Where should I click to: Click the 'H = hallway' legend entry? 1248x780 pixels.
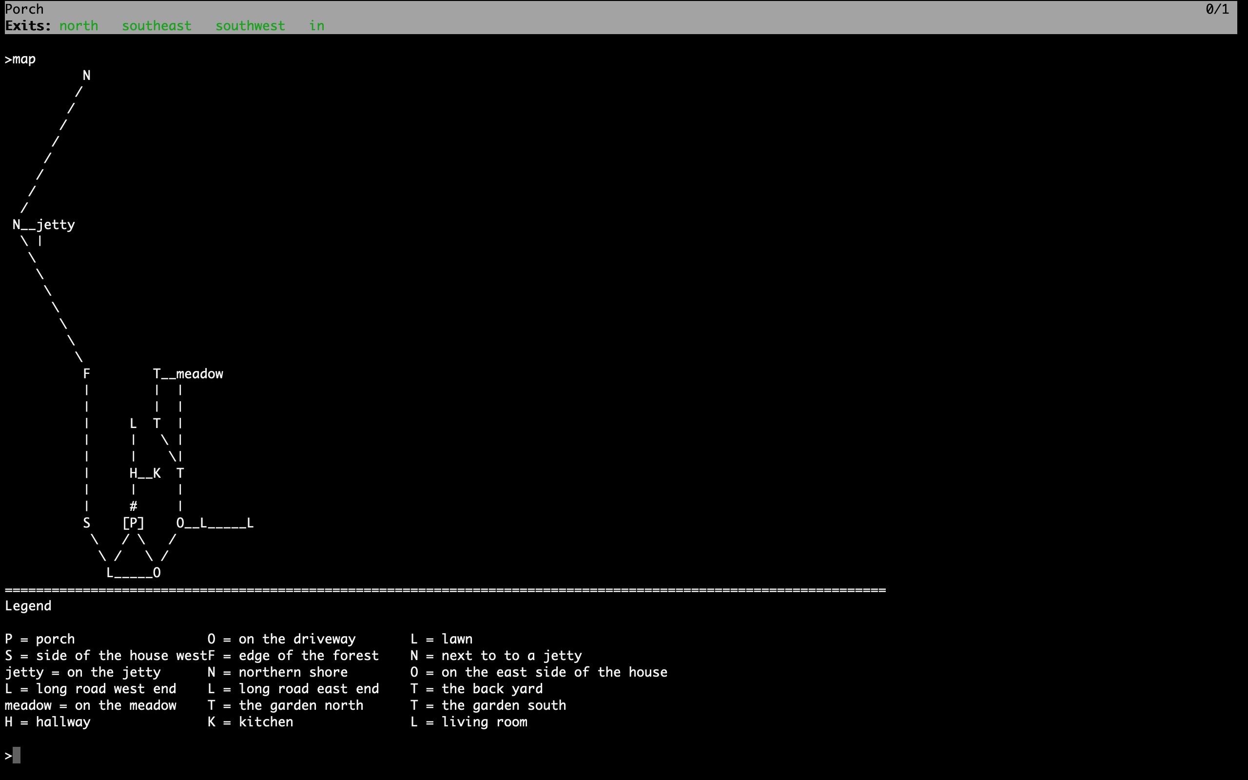[47, 721]
